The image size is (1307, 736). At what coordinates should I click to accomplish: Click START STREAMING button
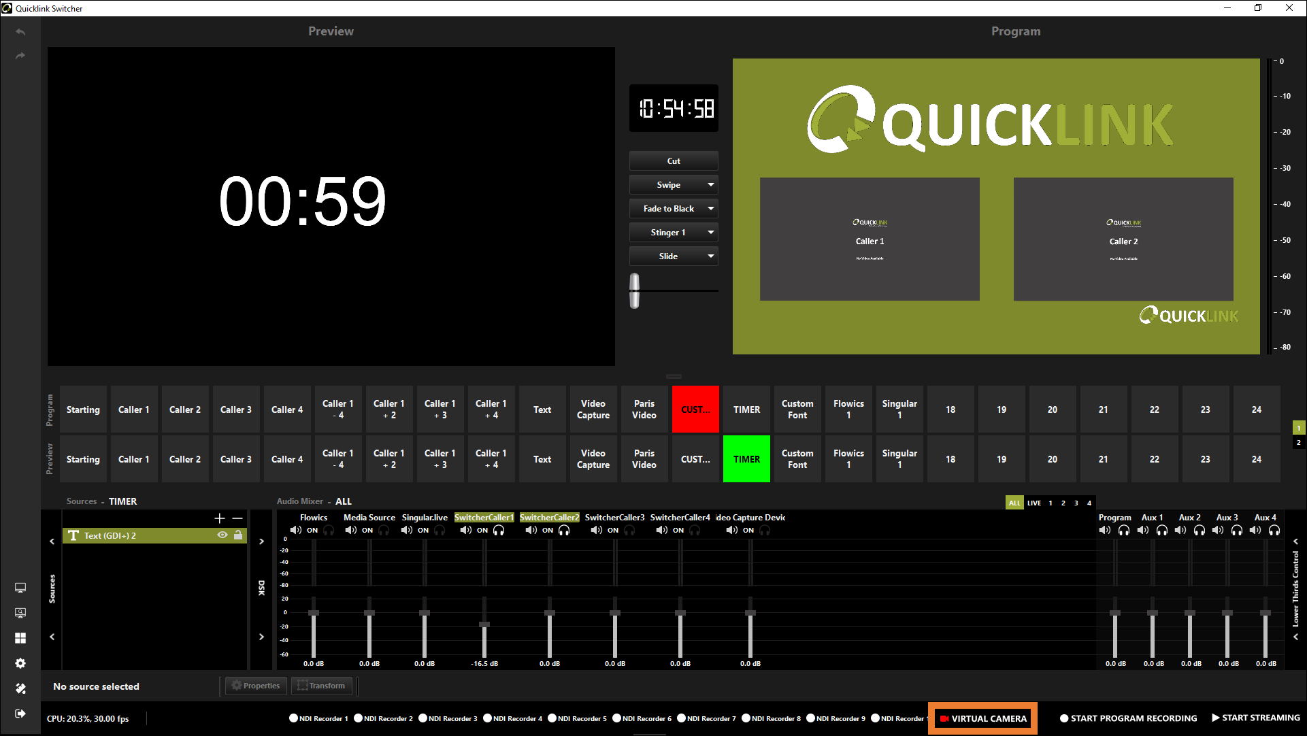[x=1255, y=718]
